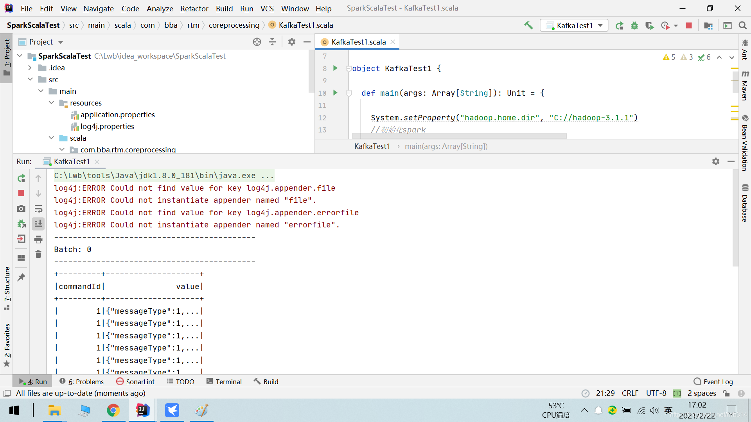The image size is (751, 422).
Task: Click the UTF-8 encoding status widget
Action: click(x=656, y=393)
